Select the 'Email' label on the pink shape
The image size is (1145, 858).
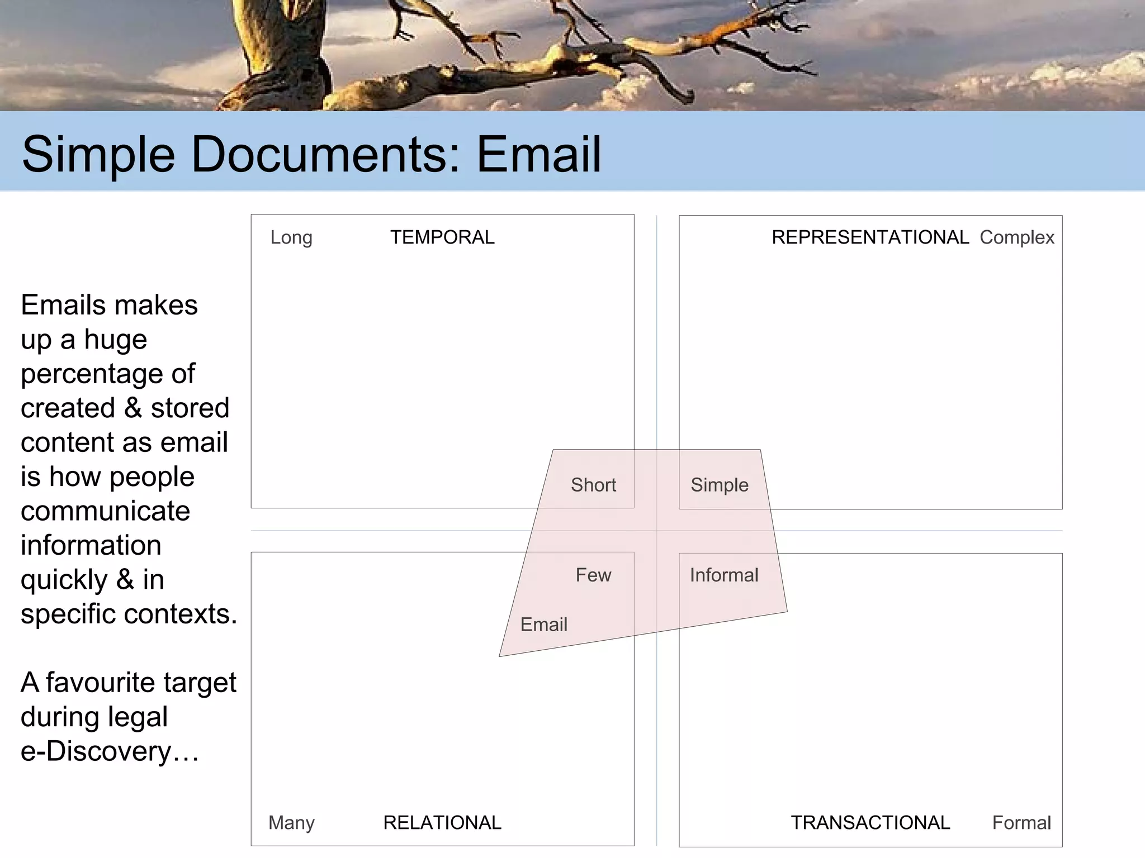pyautogui.click(x=543, y=625)
